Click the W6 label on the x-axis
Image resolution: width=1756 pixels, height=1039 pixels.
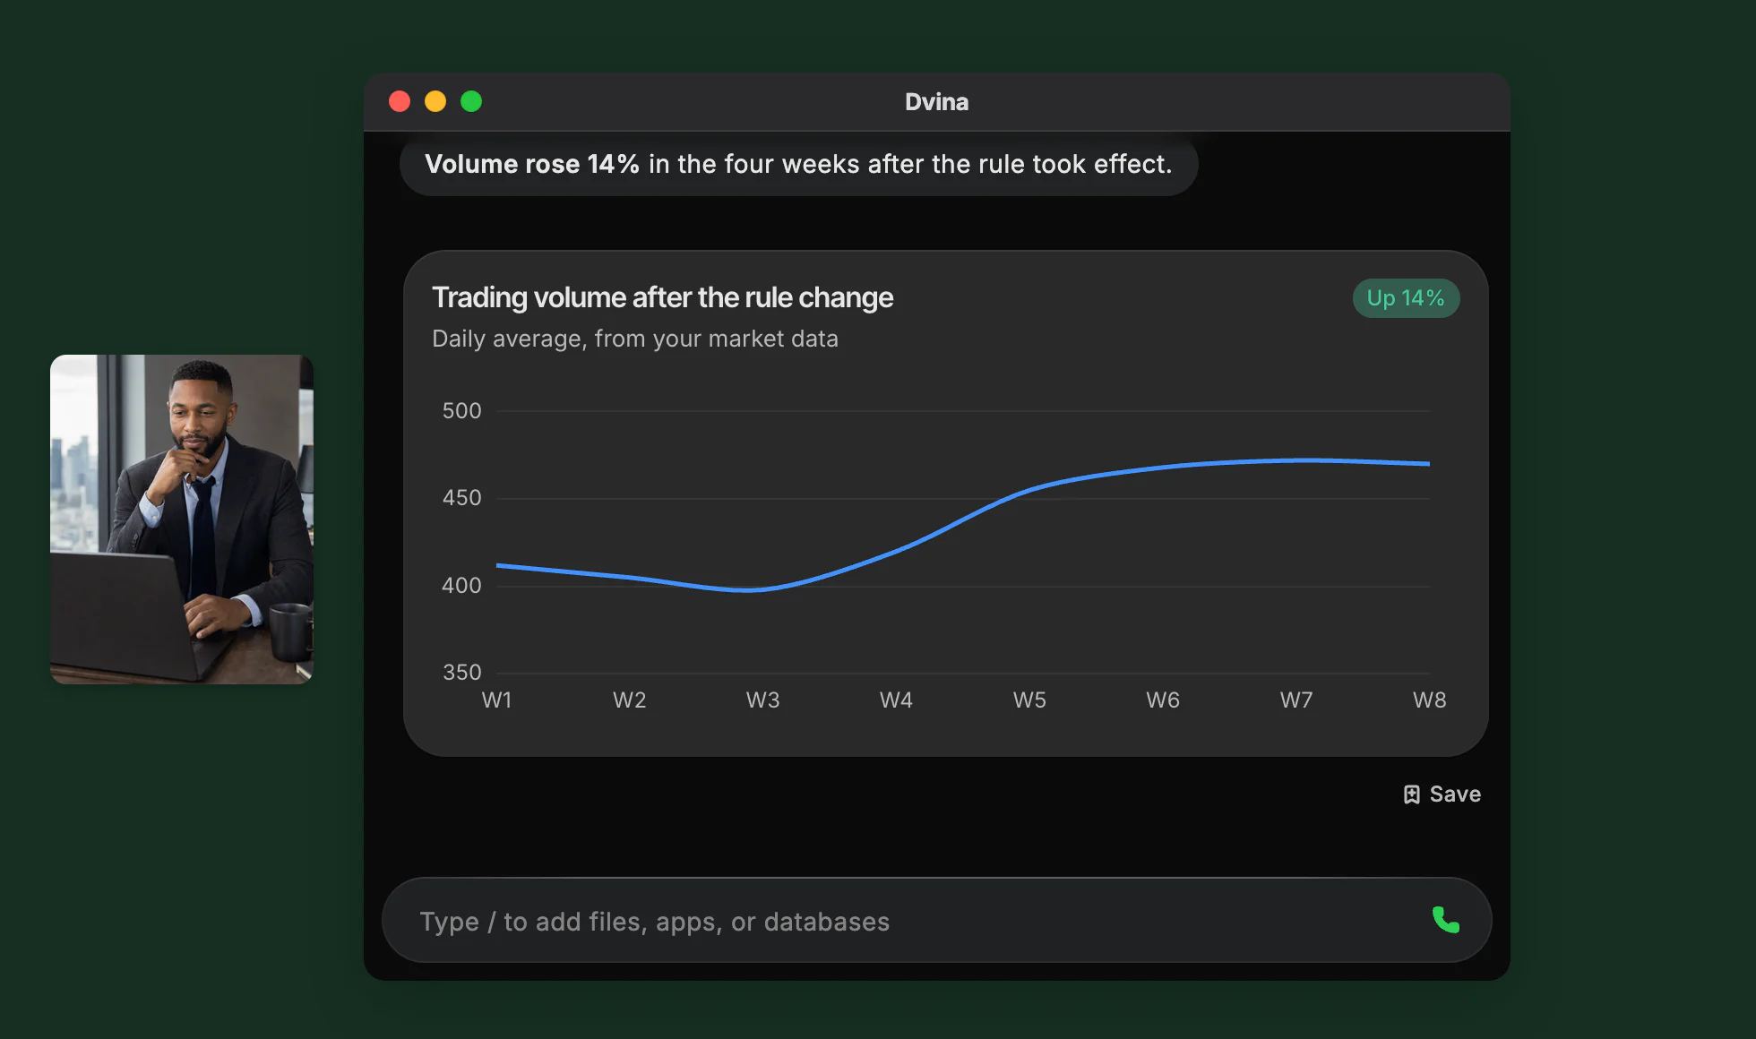pyautogui.click(x=1163, y=700)
